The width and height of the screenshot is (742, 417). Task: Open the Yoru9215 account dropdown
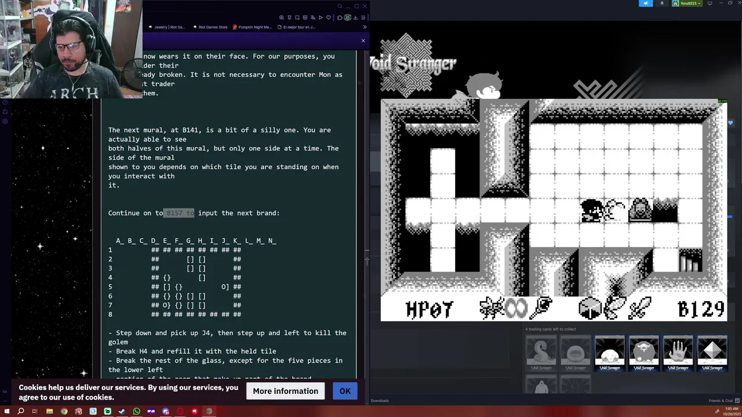[688, 3]
